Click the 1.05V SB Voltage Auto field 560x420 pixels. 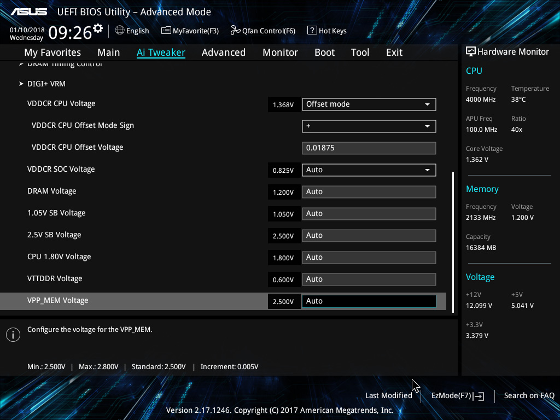click(369, 214)
